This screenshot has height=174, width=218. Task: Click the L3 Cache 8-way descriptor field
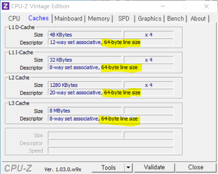point(111,118)
